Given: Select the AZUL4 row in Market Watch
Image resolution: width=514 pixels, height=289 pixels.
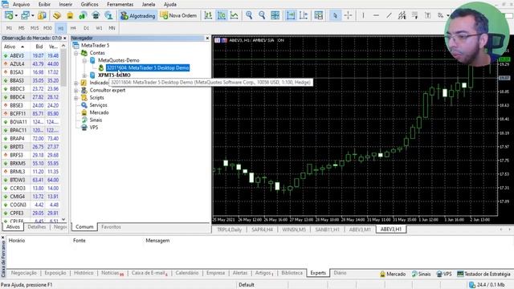Looking at the screenshot, I should 31,64.
